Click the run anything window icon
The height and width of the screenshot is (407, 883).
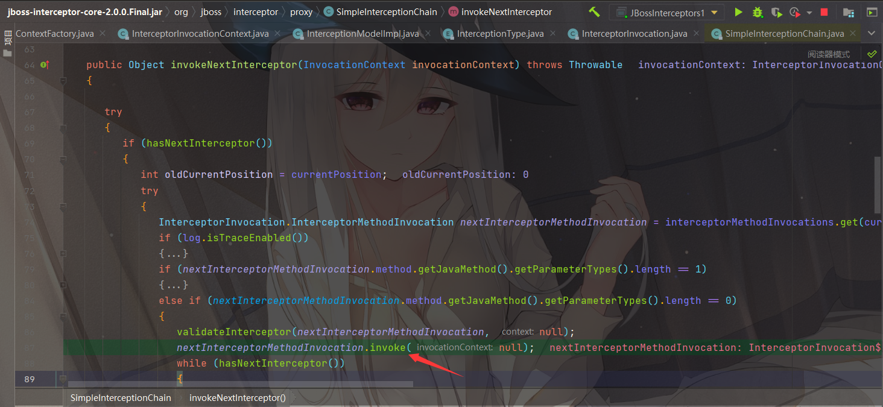[872, 12]
